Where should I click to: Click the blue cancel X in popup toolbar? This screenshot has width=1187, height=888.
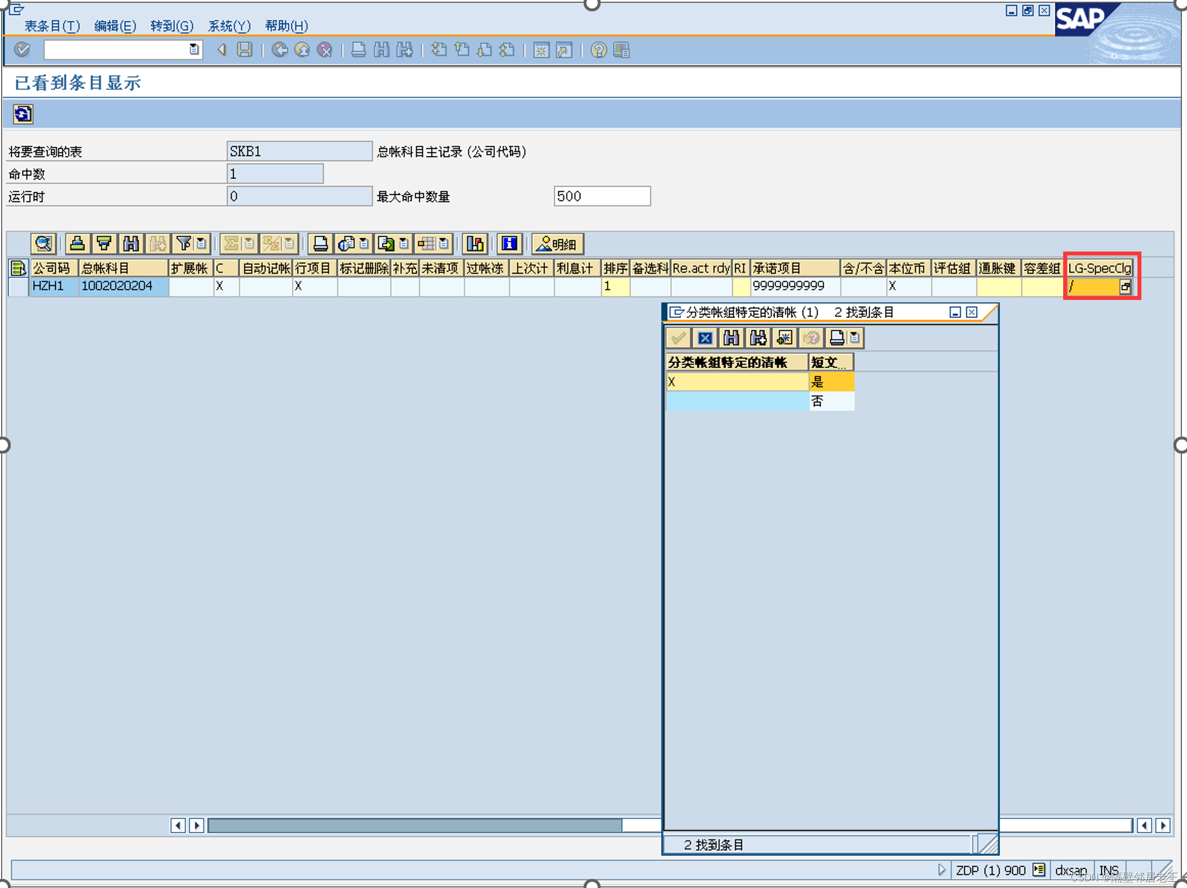click(x=705, y=338)
